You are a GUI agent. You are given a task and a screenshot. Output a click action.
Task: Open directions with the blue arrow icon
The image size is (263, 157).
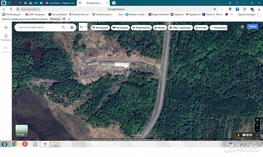(72, 27)
